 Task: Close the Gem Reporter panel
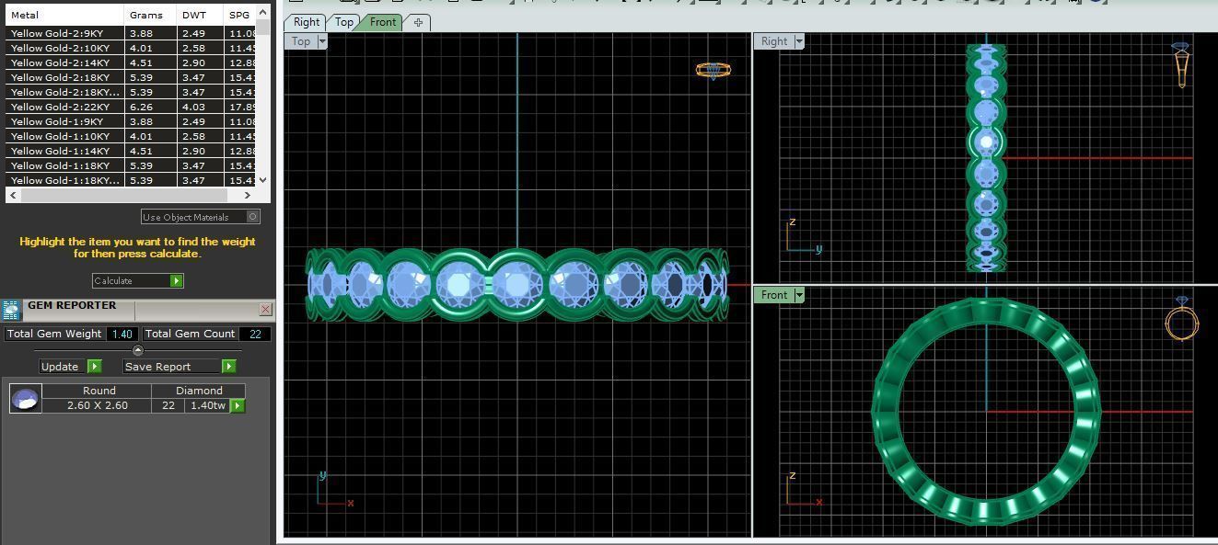point(265,309)
